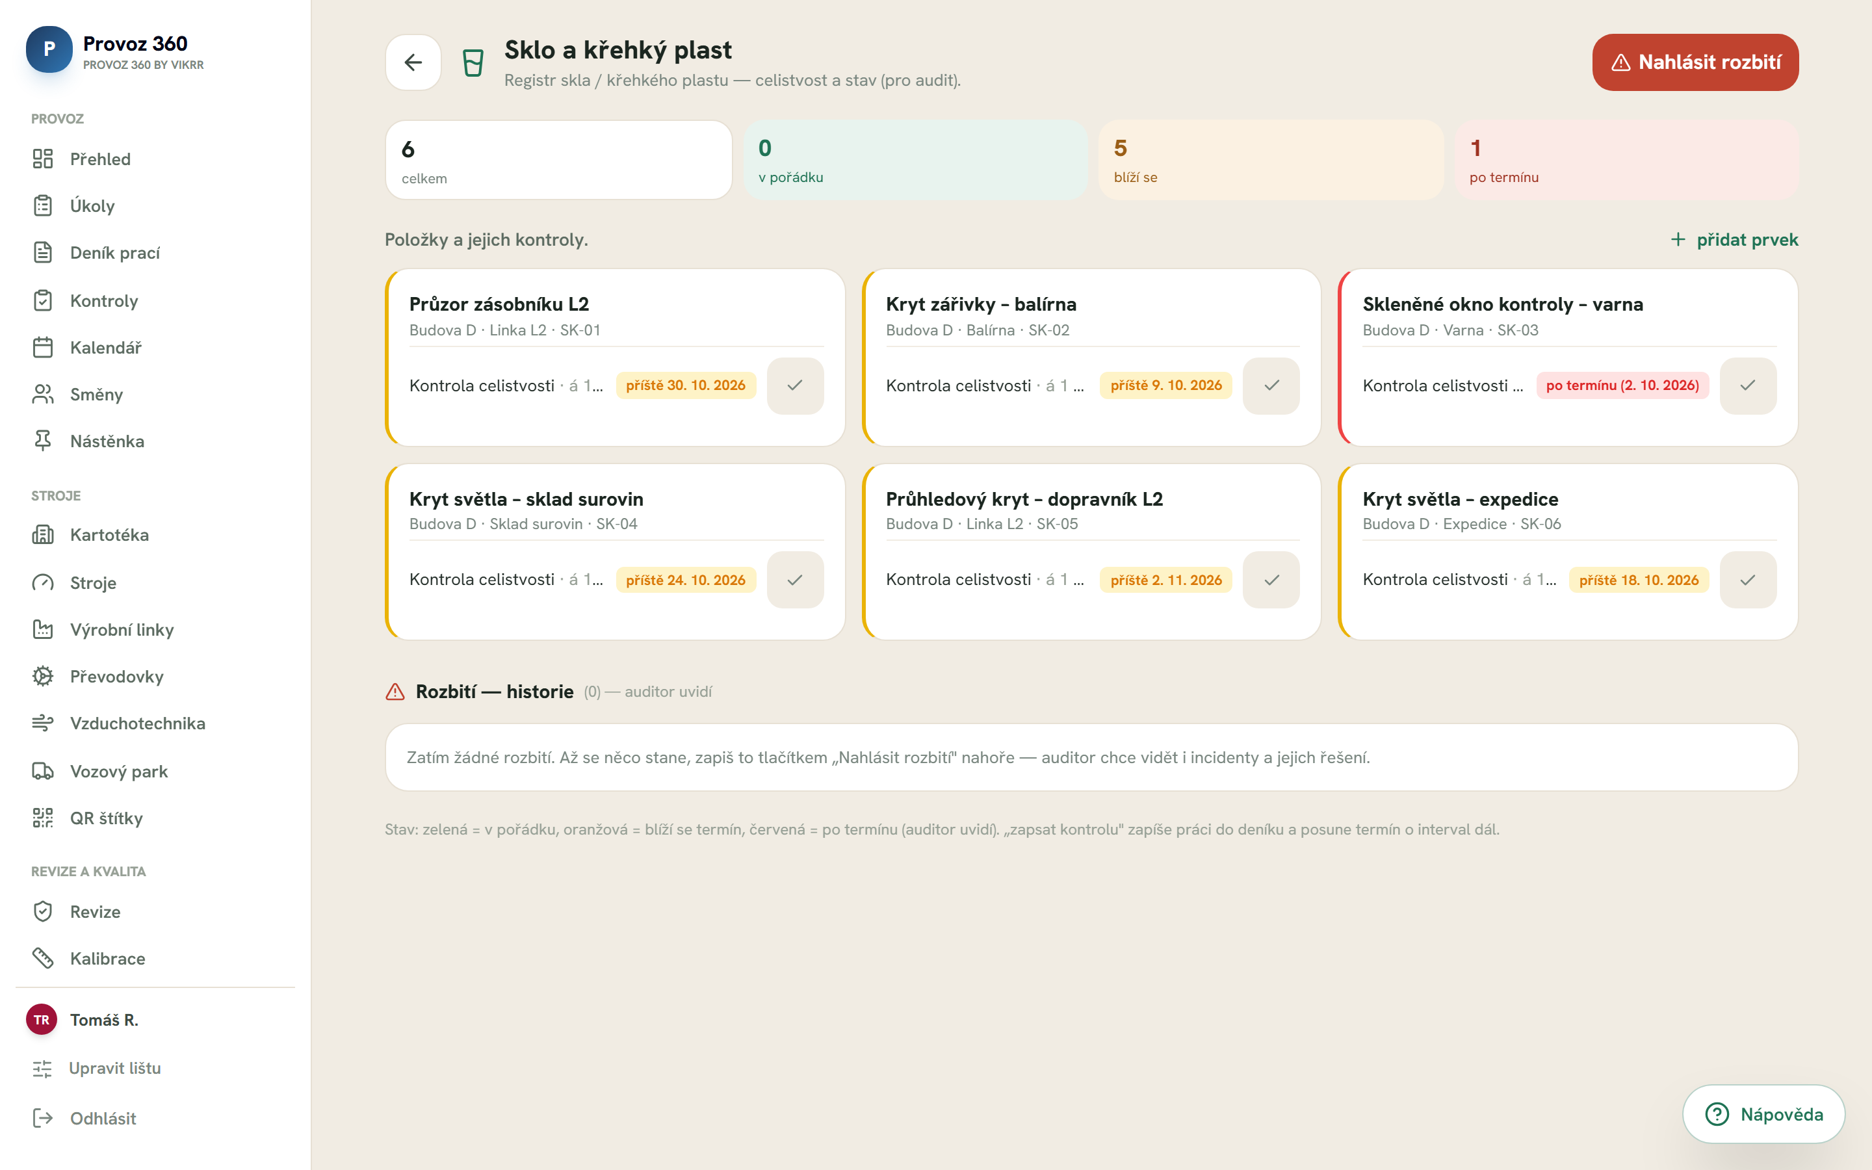This screenshot has height=1170, width=1872.
Task: Open Nápověda help button
Action: (1763, 1114)
